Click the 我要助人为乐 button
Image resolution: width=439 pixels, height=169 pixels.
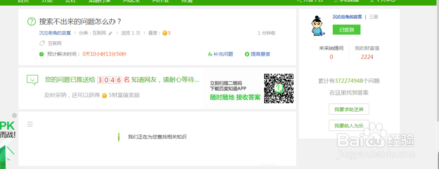[349, 125]
